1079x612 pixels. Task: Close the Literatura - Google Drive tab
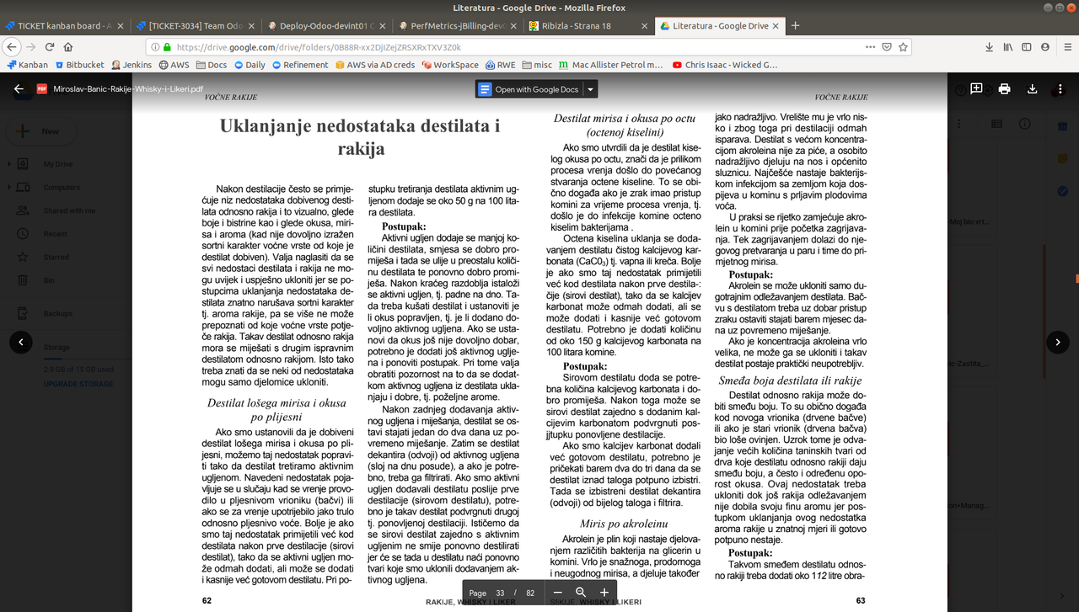point(775,25)
